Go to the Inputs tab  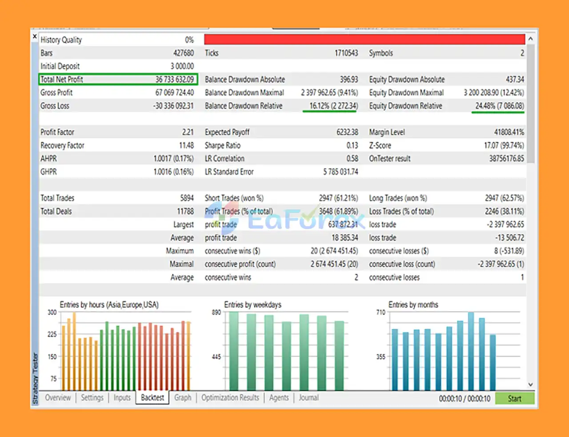[122, 398]
